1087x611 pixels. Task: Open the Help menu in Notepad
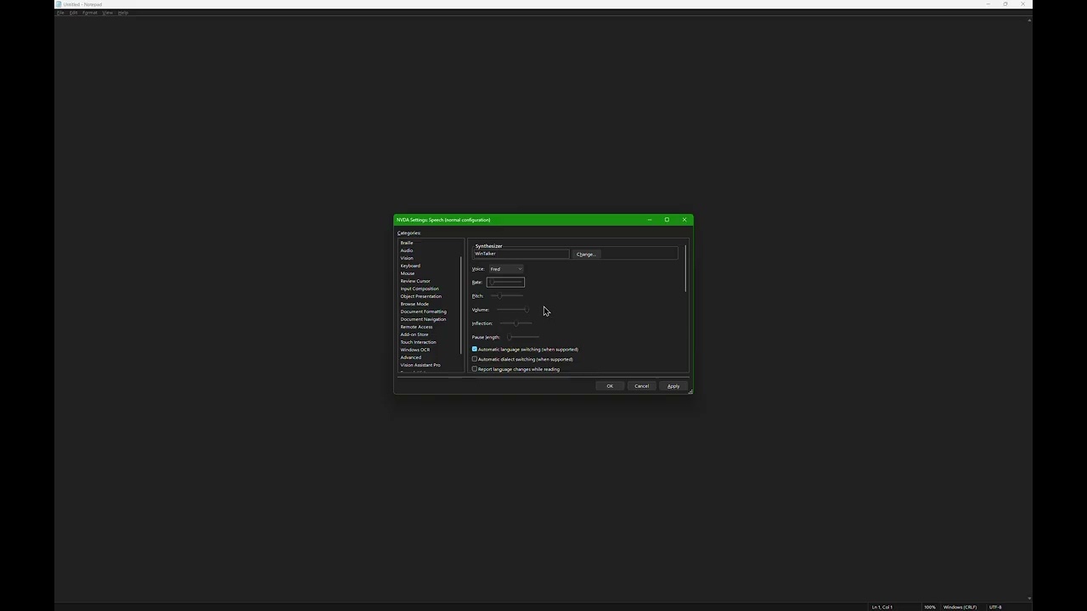click(123, 13)
